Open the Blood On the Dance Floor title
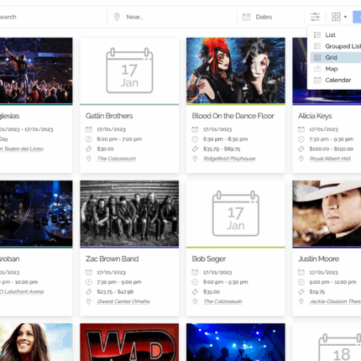 [233, 116]
